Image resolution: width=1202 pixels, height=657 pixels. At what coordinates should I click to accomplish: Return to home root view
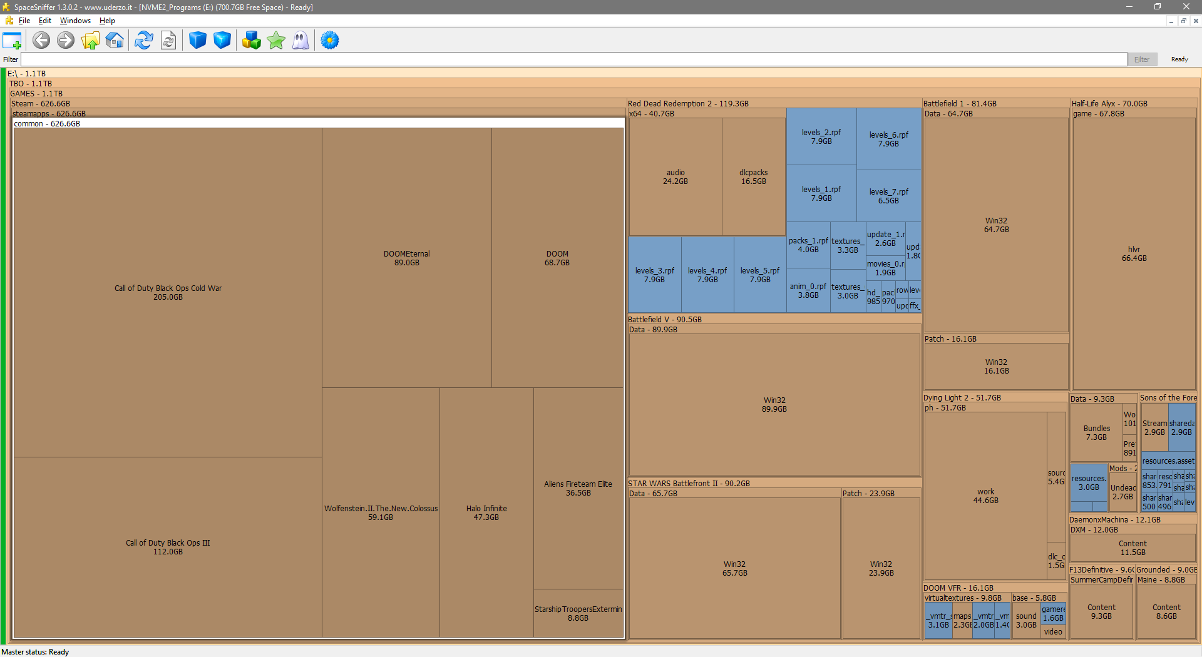tap(115, 41)
